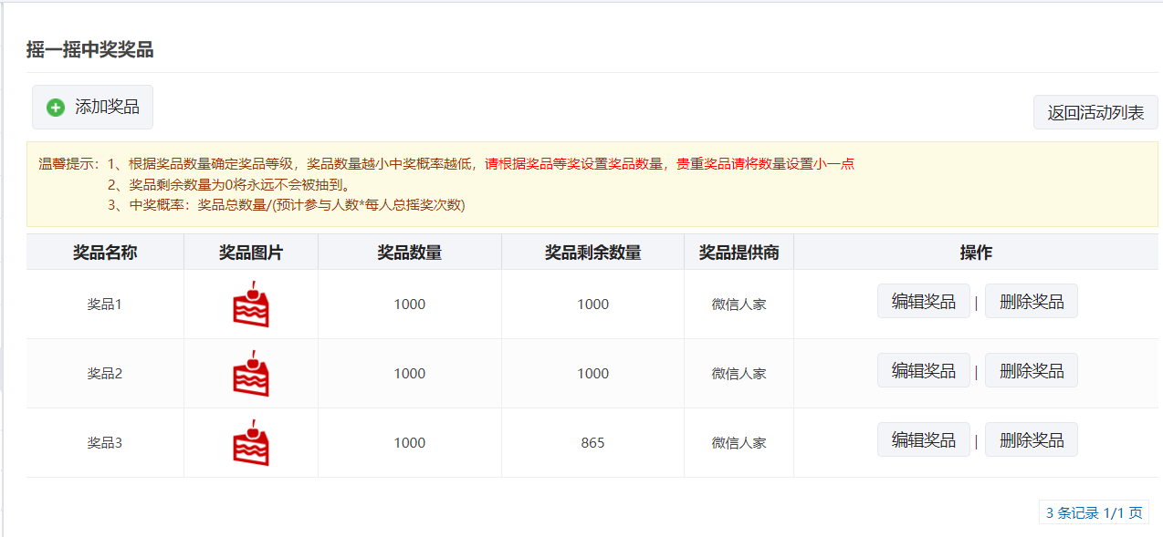Viewport: 1163px width, 537px height.
Task: Delete 奖品3 with 删除奖品 button
Action: click(1032, 439)
